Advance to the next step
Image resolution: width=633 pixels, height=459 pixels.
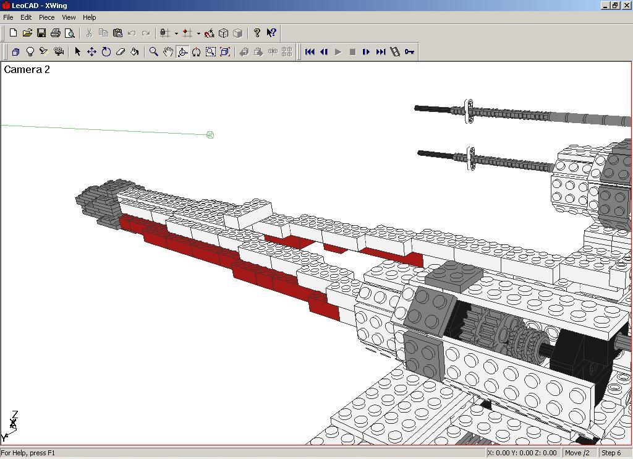click(366, 52)
